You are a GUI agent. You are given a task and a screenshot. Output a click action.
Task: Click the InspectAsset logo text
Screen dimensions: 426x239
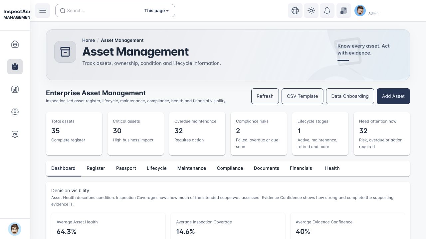pyautogui.click(x=17, y=14)
